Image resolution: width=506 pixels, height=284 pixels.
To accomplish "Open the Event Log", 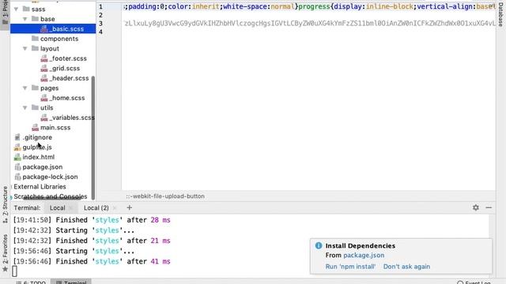I will [x=474, y=282].
